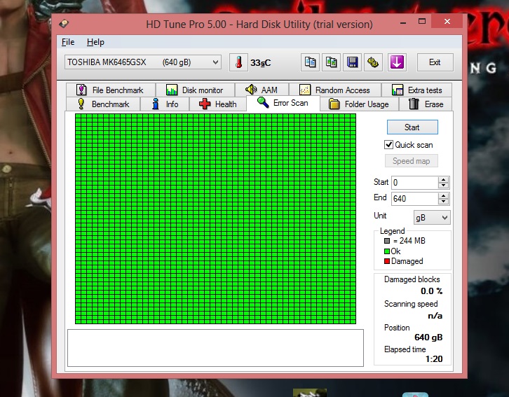
Task: Open the File menu
Action: click(x=68, y=43)
